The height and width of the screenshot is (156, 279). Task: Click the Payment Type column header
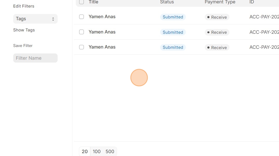coord(220,2)
